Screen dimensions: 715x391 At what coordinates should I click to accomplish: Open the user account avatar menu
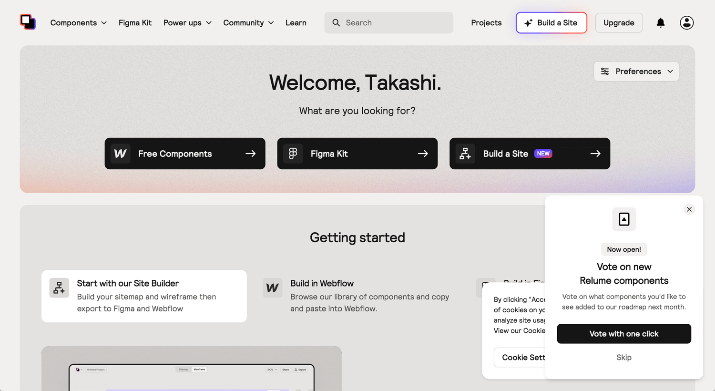coord(686,22)
